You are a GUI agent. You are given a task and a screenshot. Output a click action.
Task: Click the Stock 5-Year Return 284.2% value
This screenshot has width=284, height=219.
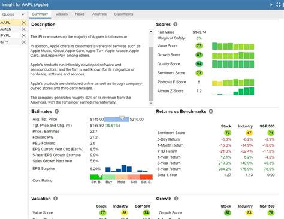225,169
